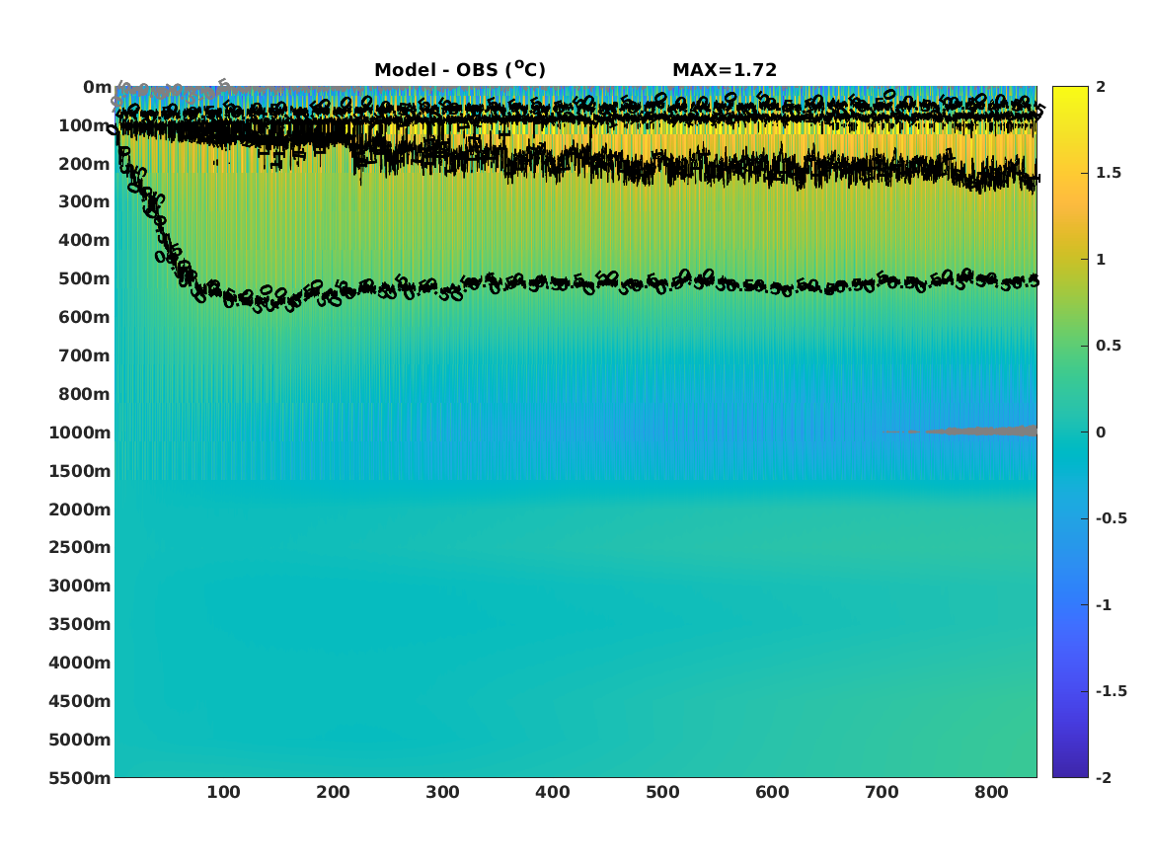Click the y-axis label '700m'

coord(85,355)
